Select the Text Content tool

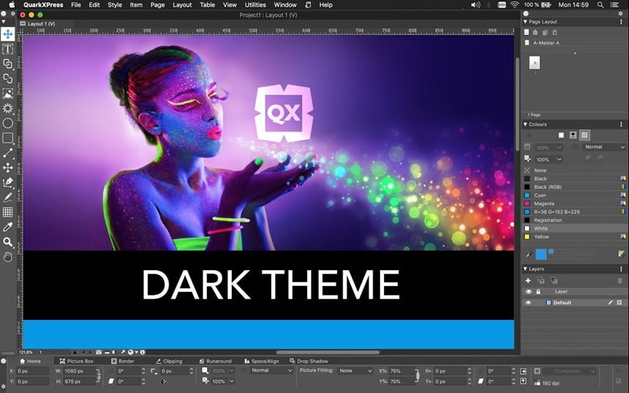click(7, 49)
